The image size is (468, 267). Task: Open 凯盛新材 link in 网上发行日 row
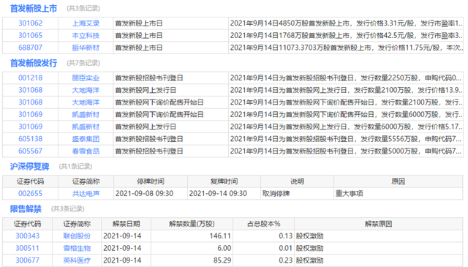coord(86,127)
